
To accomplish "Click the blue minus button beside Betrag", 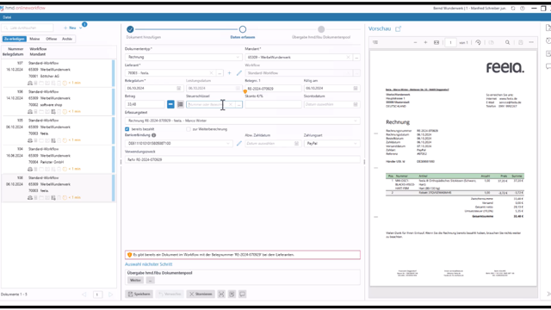I will click(x=170, y=104).
